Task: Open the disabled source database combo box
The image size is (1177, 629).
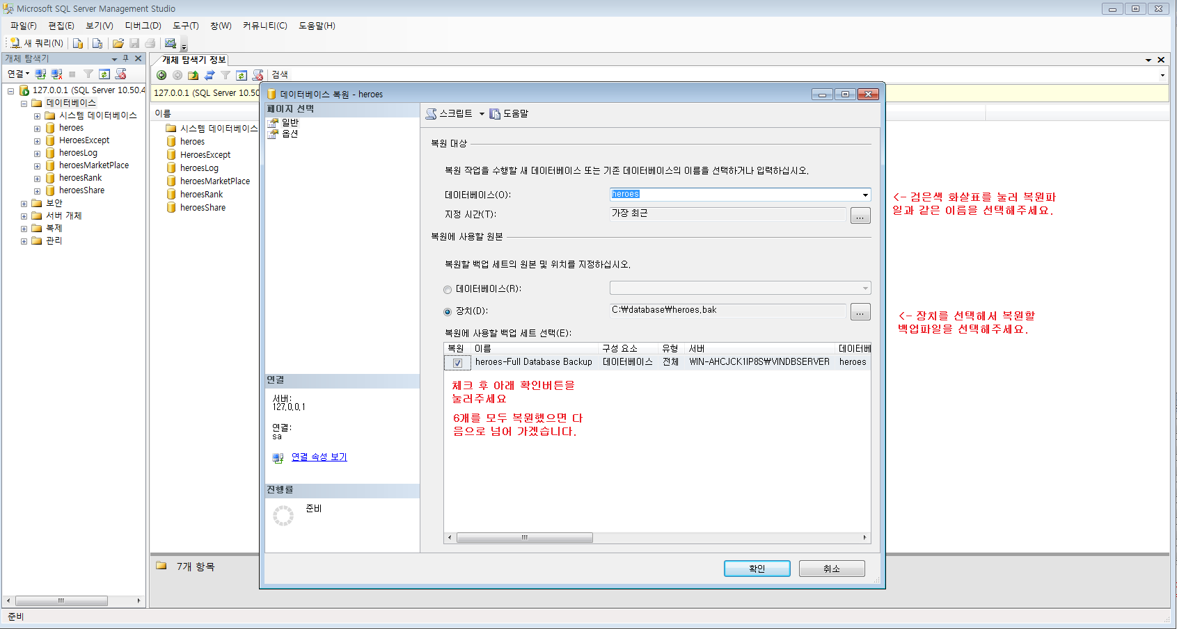Action: point(740,288)
